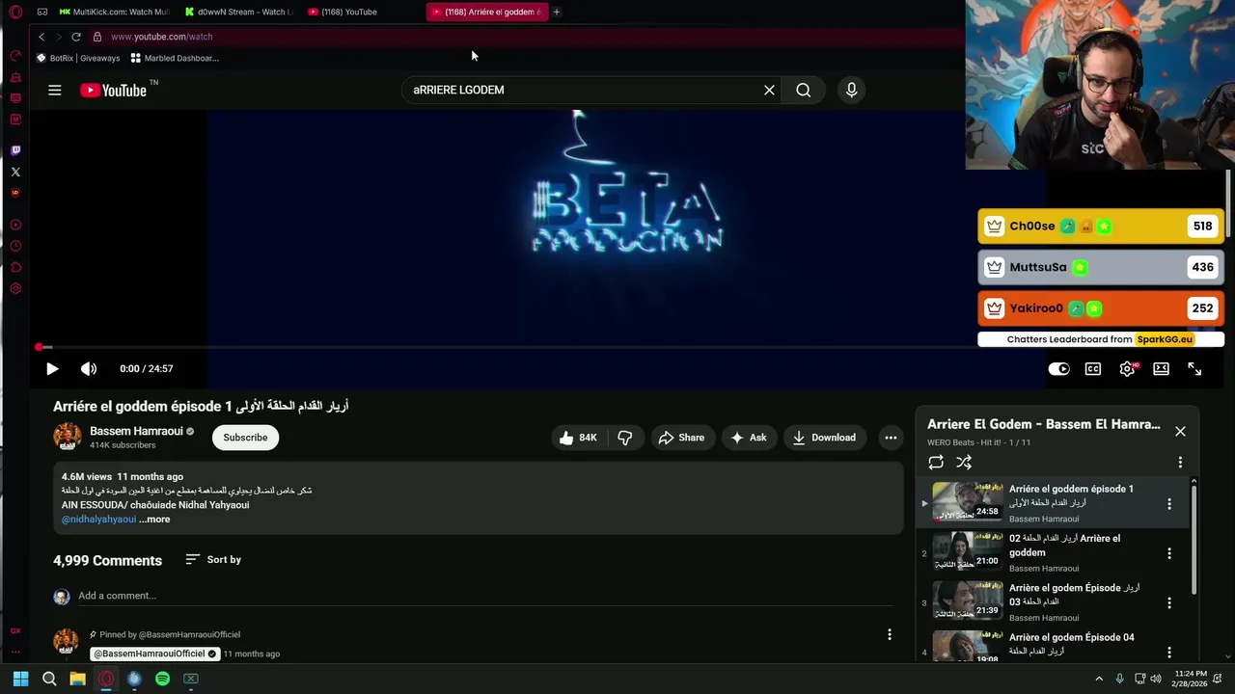Image resolution: width=1235 pixels, height=694 pixels.
Task: Start voice search with the microphone
Action: point(851,90)
